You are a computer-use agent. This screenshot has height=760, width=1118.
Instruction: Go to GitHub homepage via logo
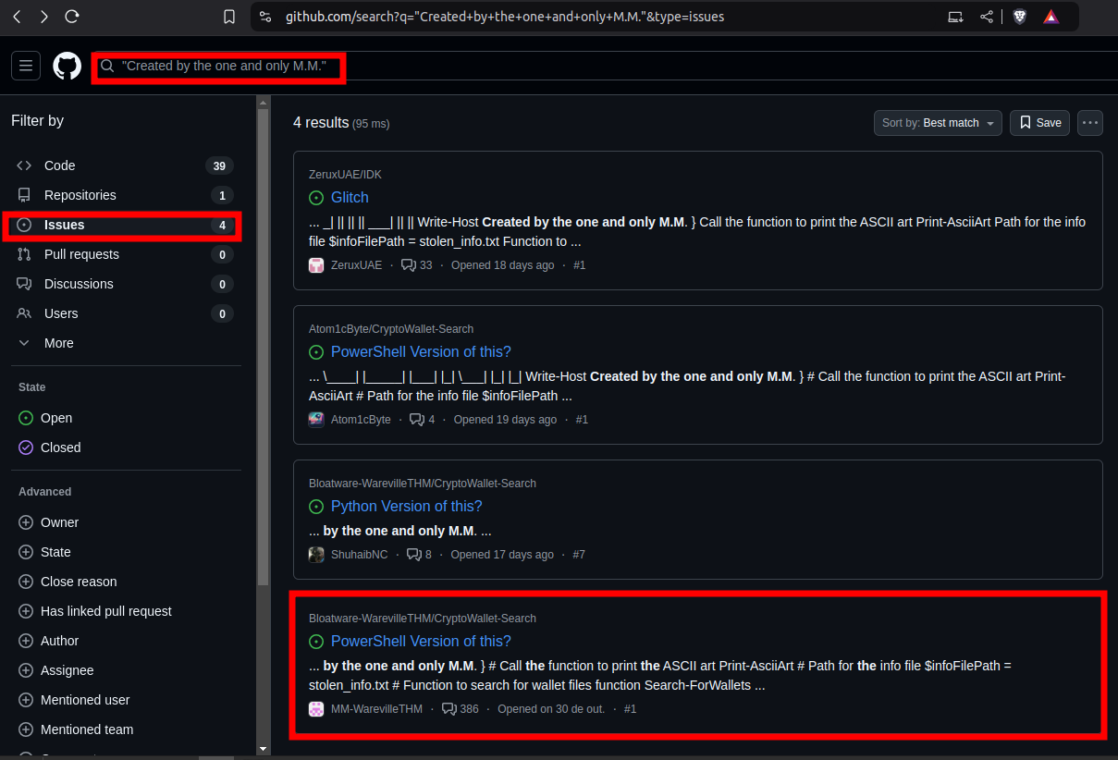click(x=67, y=66)
